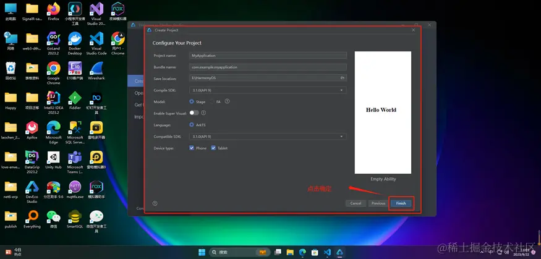Viewport: 541px width, 259px height.
Task: Open Fiddler desktop icon
Action: pos(75,100)
